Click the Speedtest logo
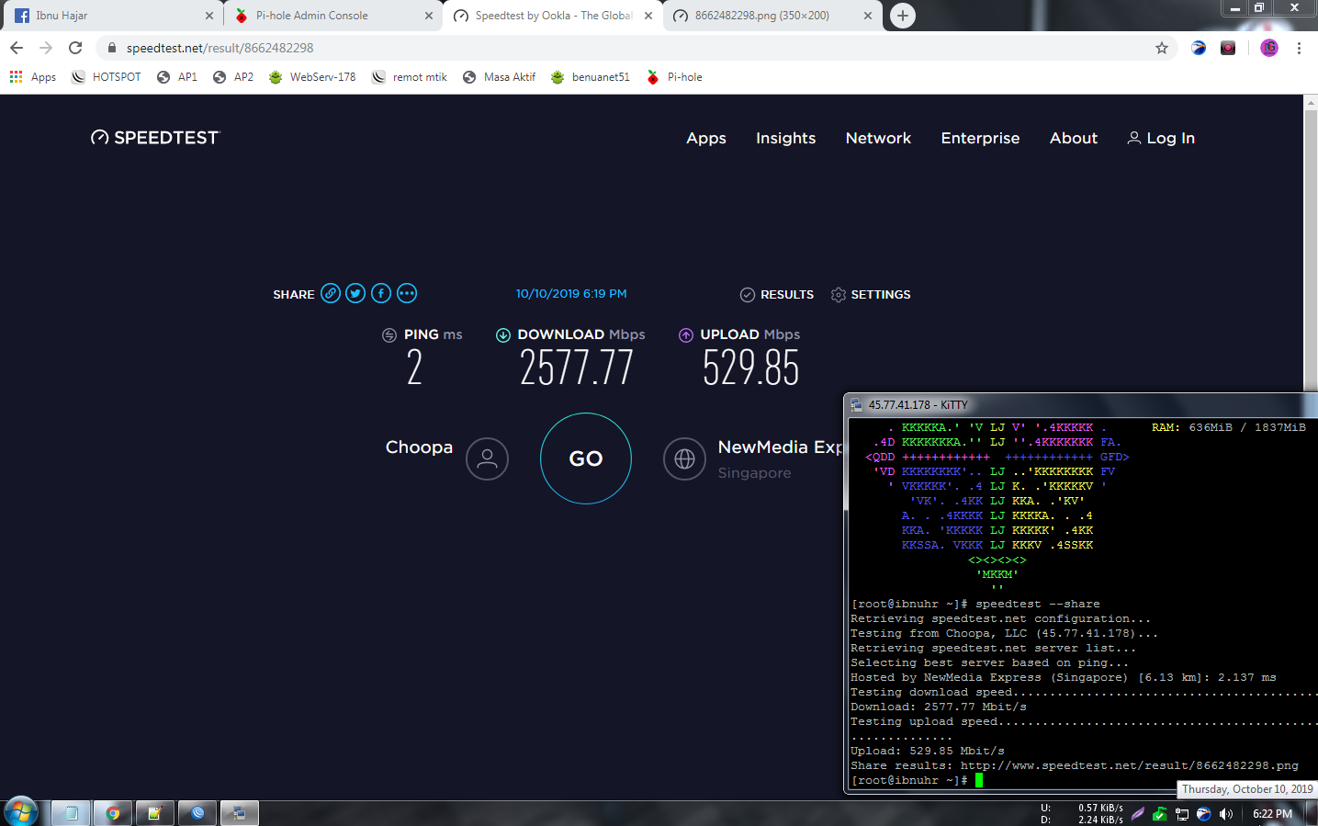 pyautogui.click(x=155, y=138)
